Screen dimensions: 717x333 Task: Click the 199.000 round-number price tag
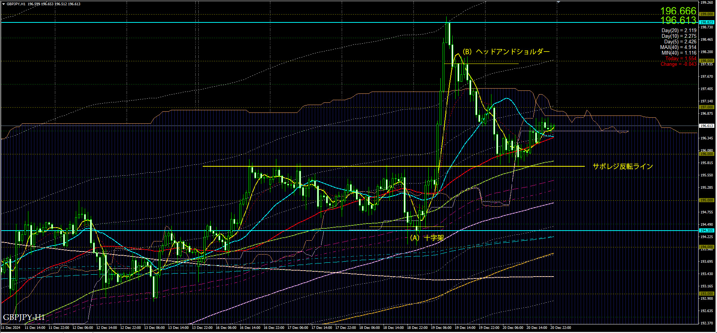tap(707, 14)
